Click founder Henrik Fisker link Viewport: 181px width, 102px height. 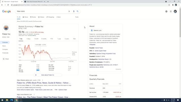(99, 48)
